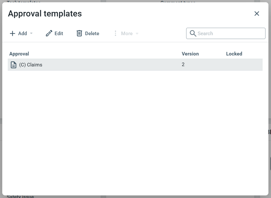The image size is (271, 198).
Task: Focus the Search text field
Action: pos(229,34)
